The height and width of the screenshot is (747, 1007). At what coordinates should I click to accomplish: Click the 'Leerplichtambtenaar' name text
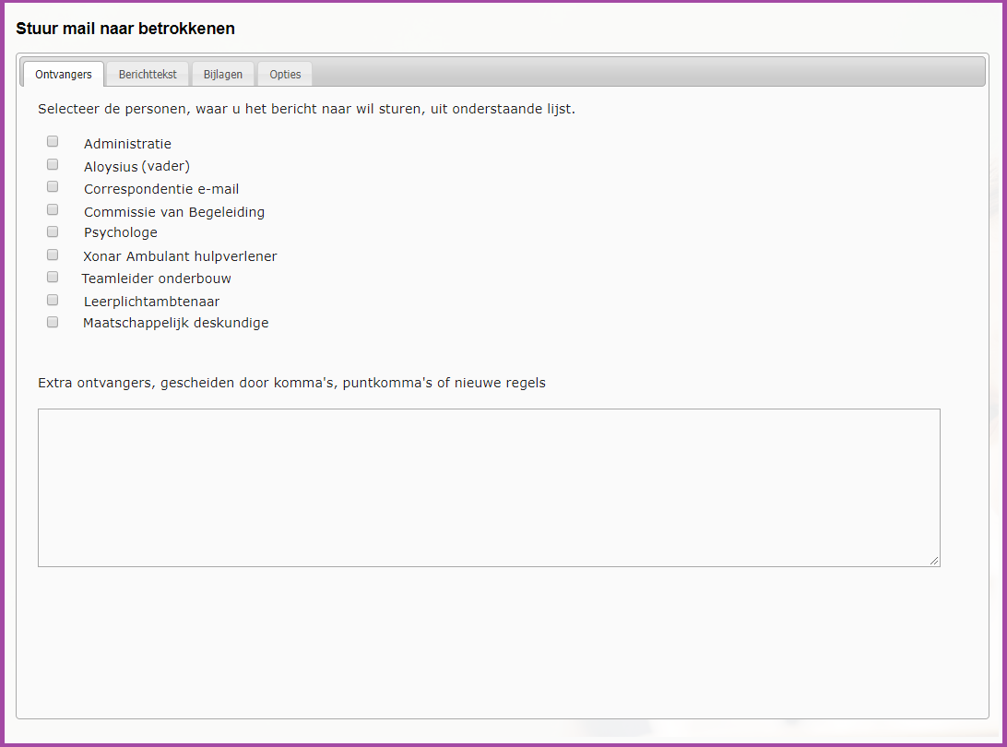point(151,302)
